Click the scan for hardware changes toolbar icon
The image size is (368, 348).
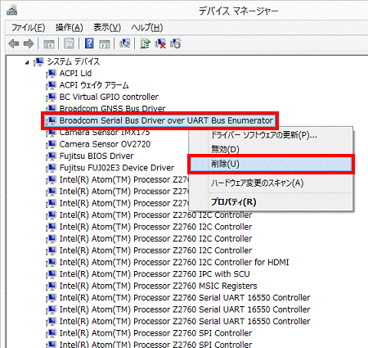(x=125, y=43)
